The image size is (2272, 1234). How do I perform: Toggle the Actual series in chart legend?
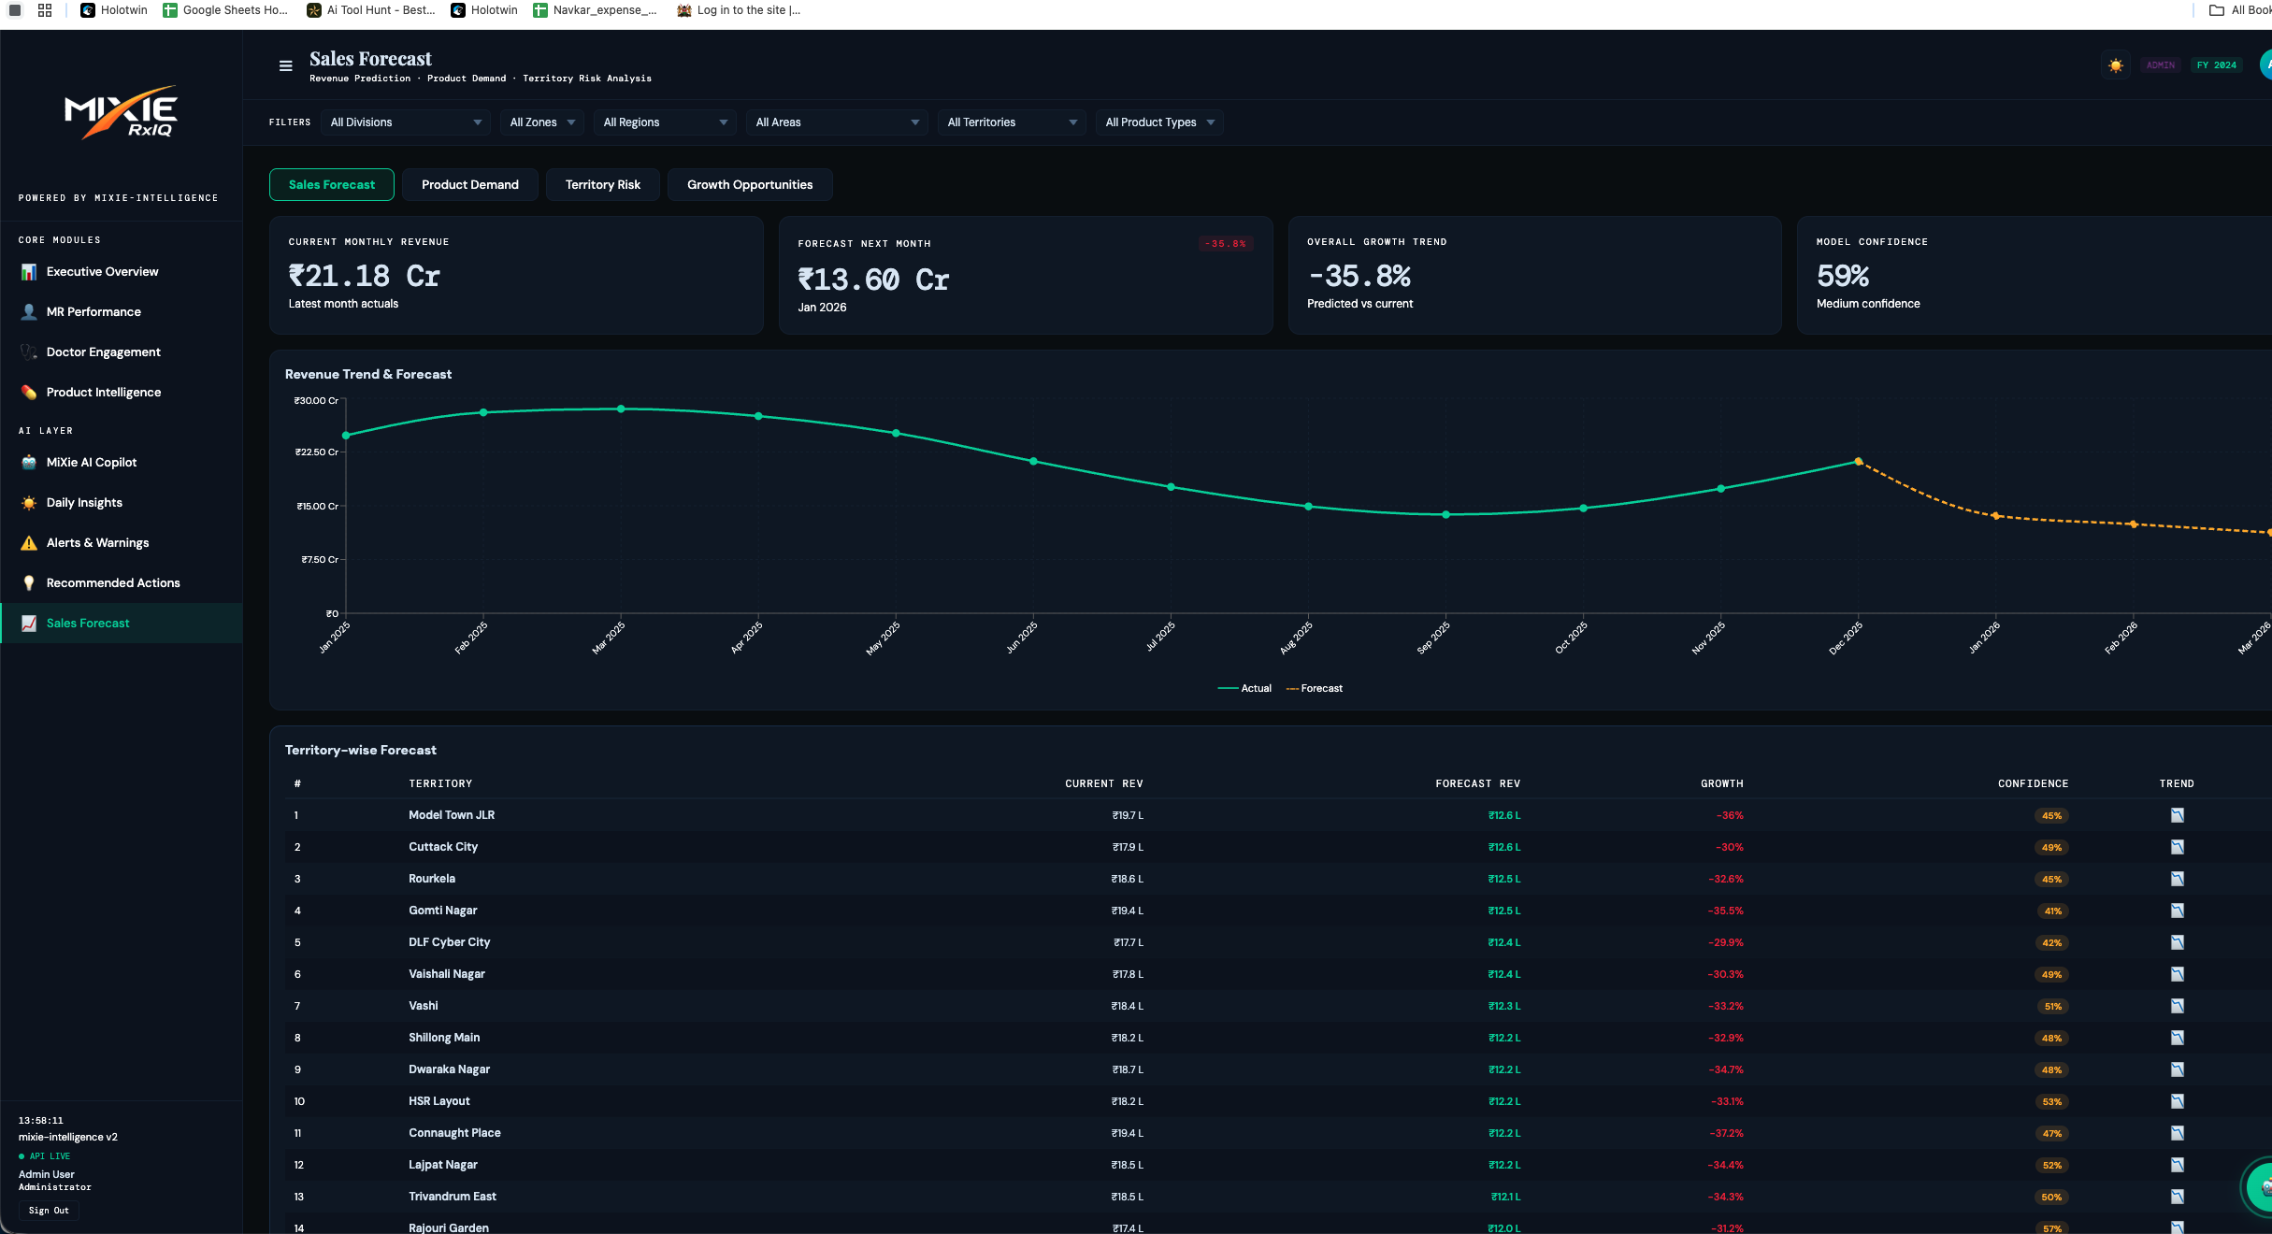(1247, 688)
